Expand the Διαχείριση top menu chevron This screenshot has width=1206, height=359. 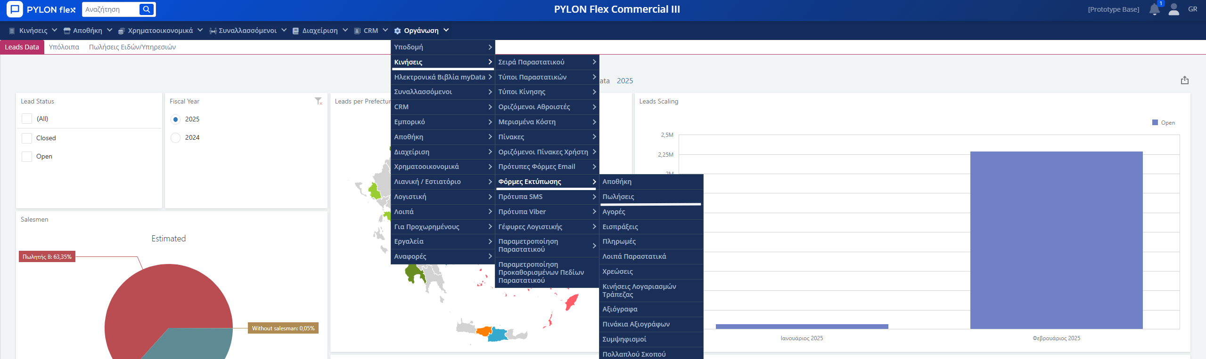[x=345, y=30]
